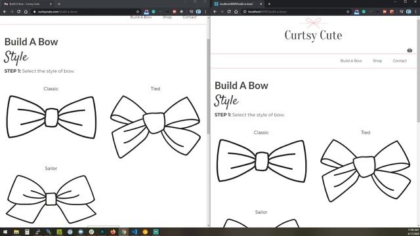Click the curtsycute.com page vertical scrollbar
The image size is (420, 236).
(209, 86)
